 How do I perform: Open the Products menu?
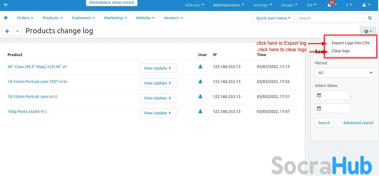pos(53,18)
